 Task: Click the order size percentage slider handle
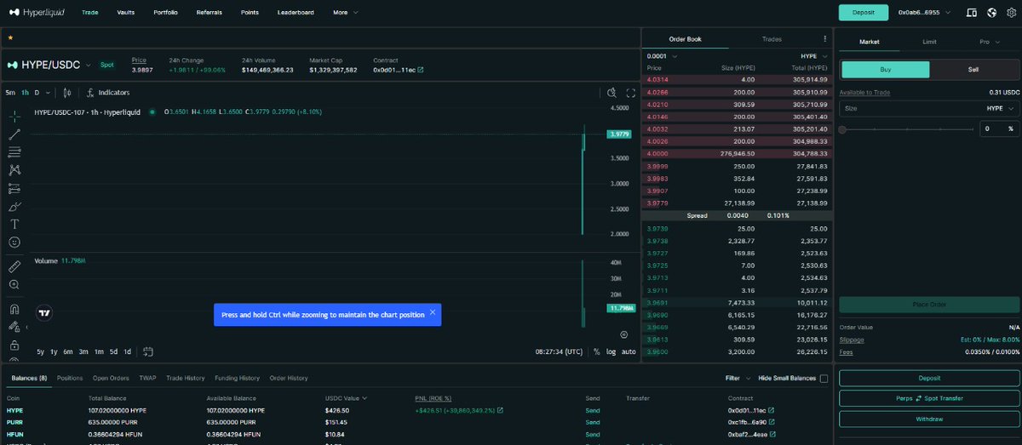point(842,129)
